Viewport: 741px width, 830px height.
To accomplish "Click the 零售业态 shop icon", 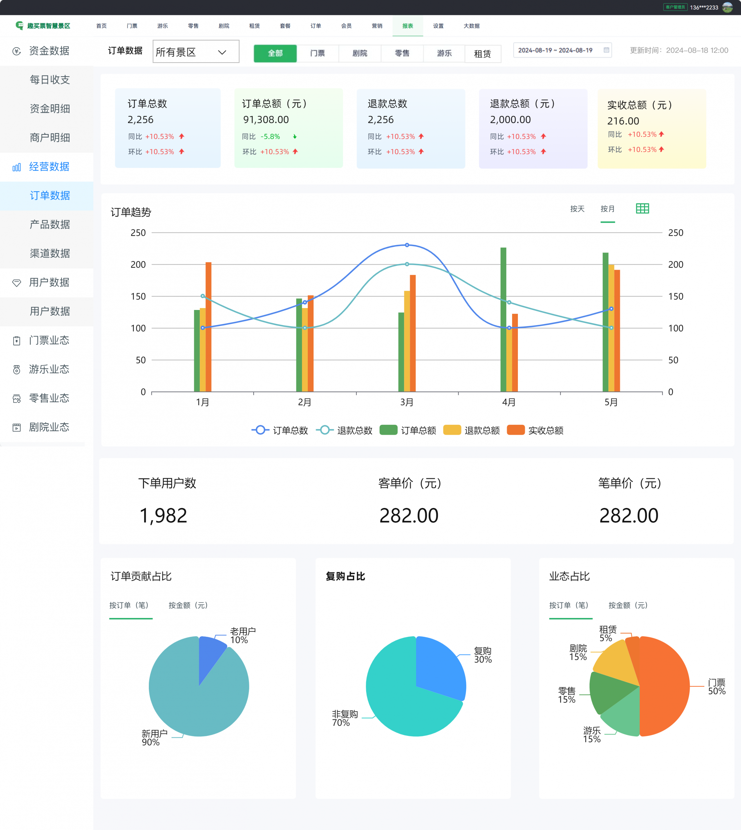I will 17,398.
